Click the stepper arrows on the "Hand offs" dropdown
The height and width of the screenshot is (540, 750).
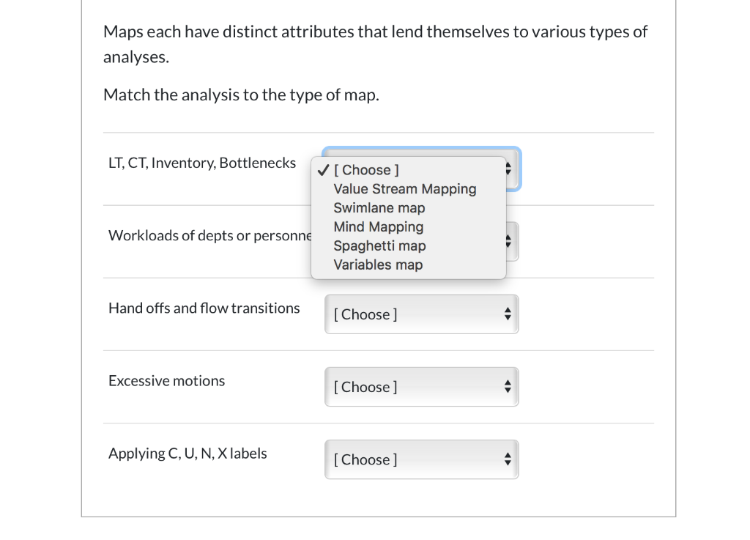point(508,314)
